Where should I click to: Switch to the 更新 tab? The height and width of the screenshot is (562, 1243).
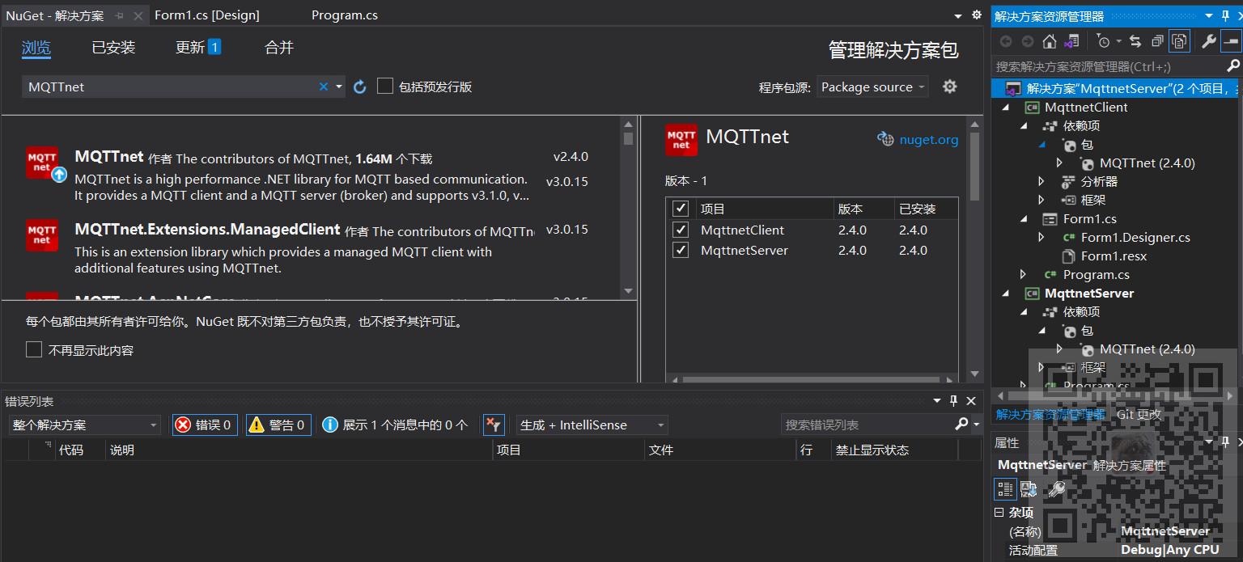click(x=198, y=47)
